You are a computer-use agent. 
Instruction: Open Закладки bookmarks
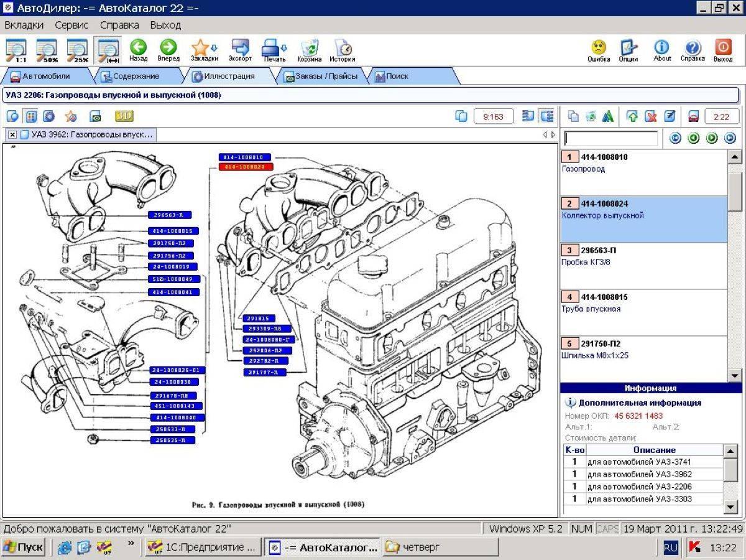204,50
